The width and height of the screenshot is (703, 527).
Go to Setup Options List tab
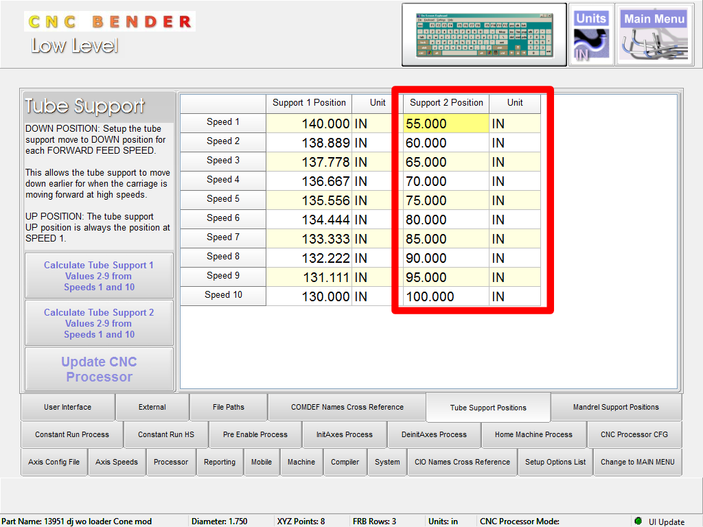(x=555, y=462)
